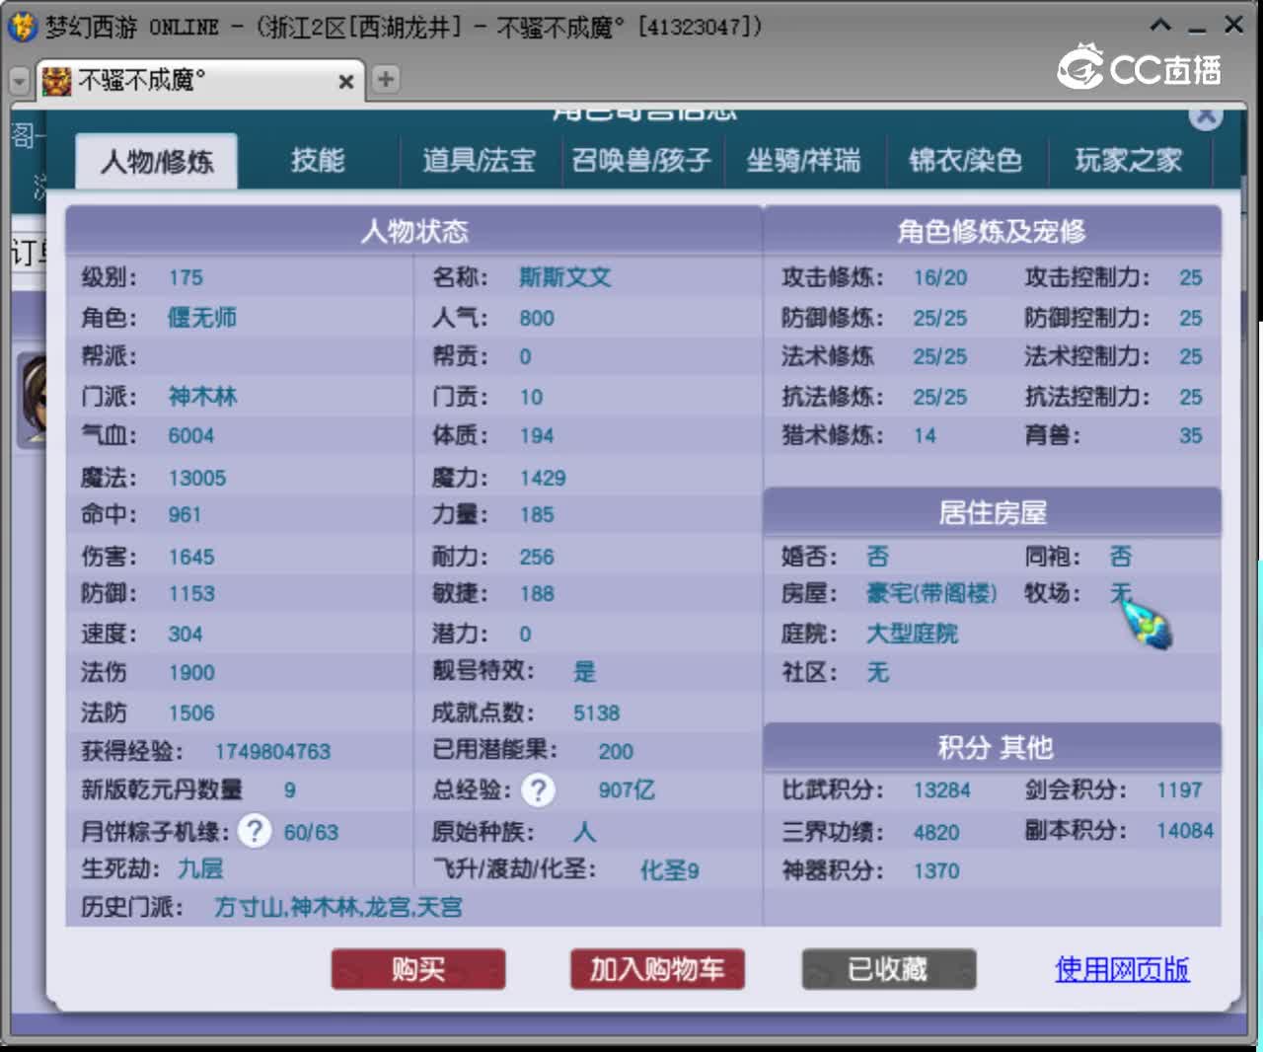The height and width of the screenshot is (1052, 1263).
Task: Click the 气血 value 6004
Action: pos(190,436)
